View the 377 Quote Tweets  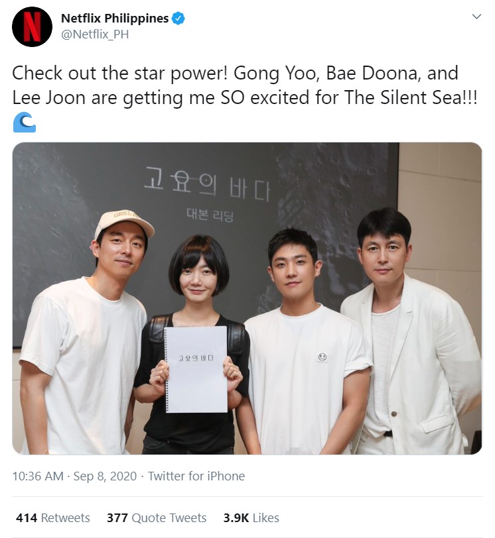click(157, 517)
